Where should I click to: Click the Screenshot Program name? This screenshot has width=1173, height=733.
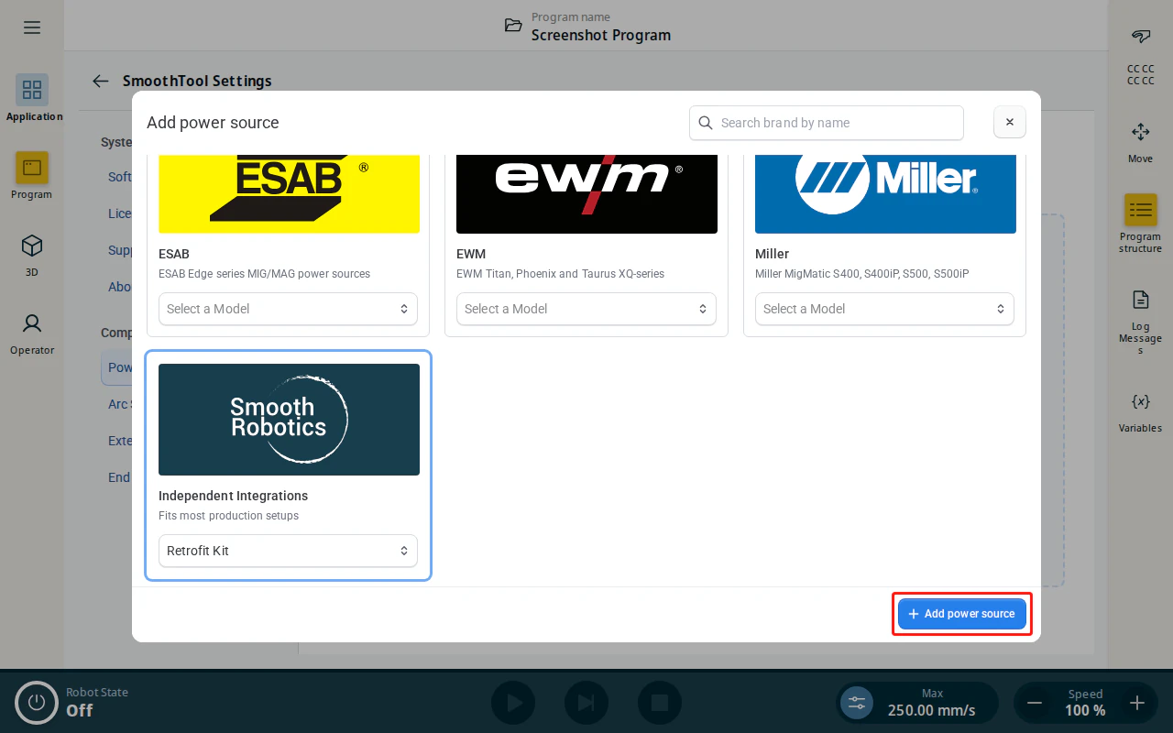[601, 35]
